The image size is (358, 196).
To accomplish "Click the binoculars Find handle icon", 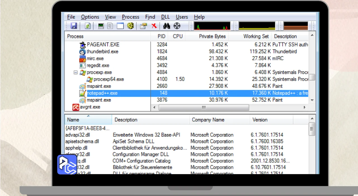I will (167, 26).
